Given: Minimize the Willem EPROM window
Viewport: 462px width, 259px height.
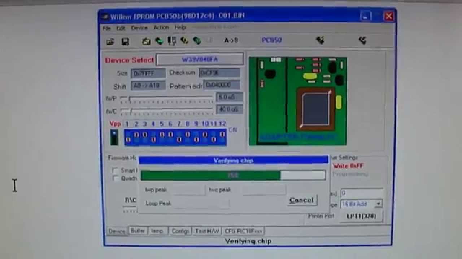Looking at the screenshot, I should (x=366, y=17).
